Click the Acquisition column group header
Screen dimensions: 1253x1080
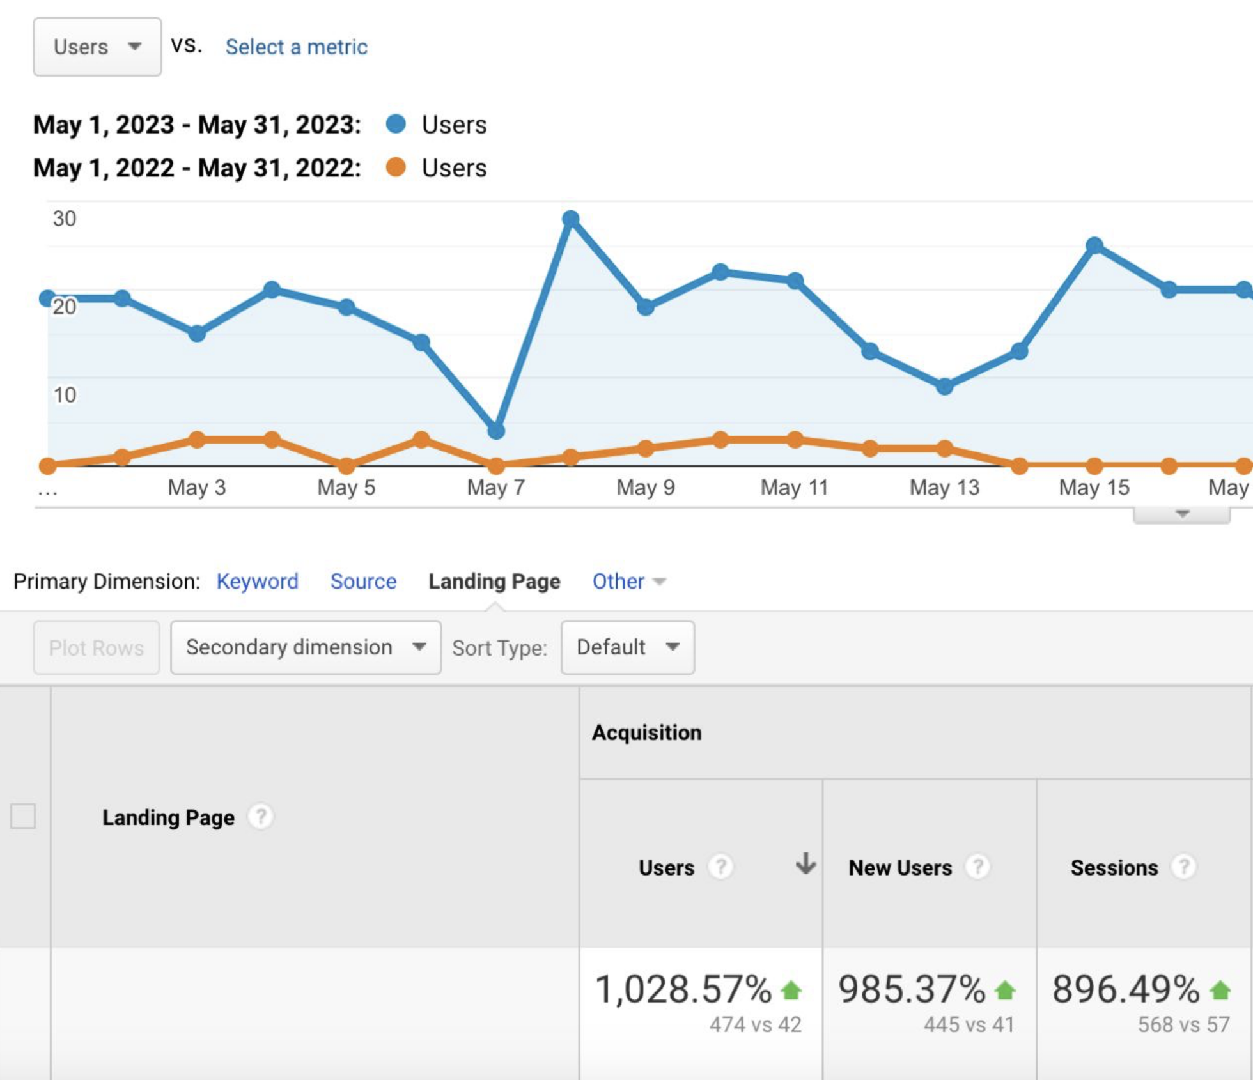pyautogui.click(x=646, y=732)
